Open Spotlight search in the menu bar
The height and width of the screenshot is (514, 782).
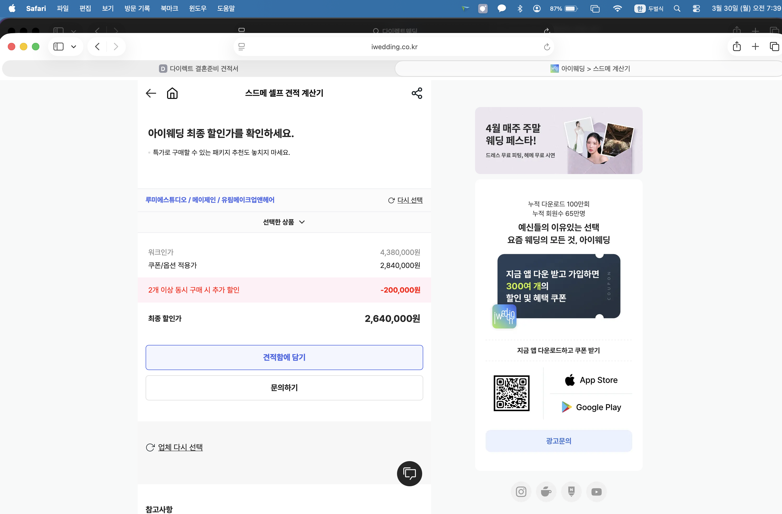tap(677, 8)
